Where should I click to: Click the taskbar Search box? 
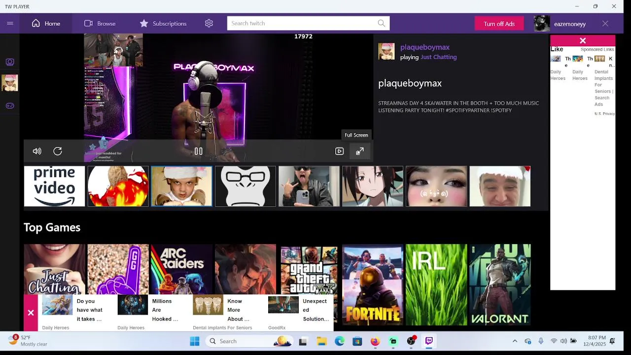click(x=250, y=341)
